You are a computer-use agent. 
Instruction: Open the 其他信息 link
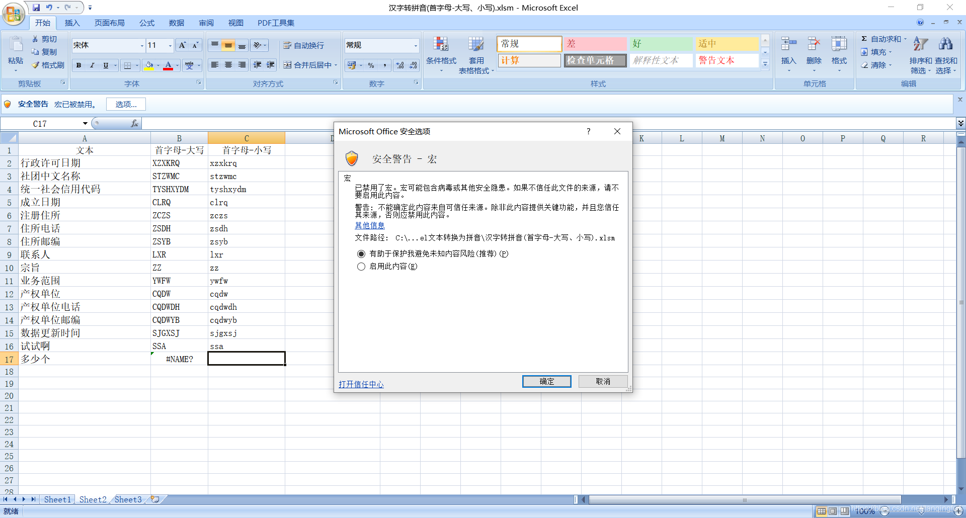pos(370,226)
